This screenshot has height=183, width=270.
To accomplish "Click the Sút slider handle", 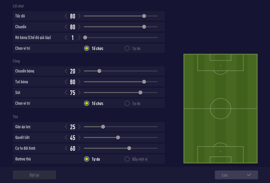I will tap(140, 93).
